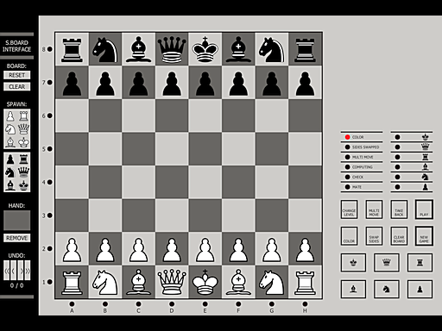Viewport: 442px width, 331px height.
Task: Click the Check indicator LED
Action: 347,177
